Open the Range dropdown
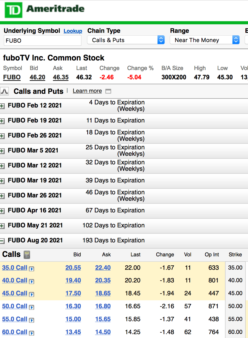 (205, 40)
